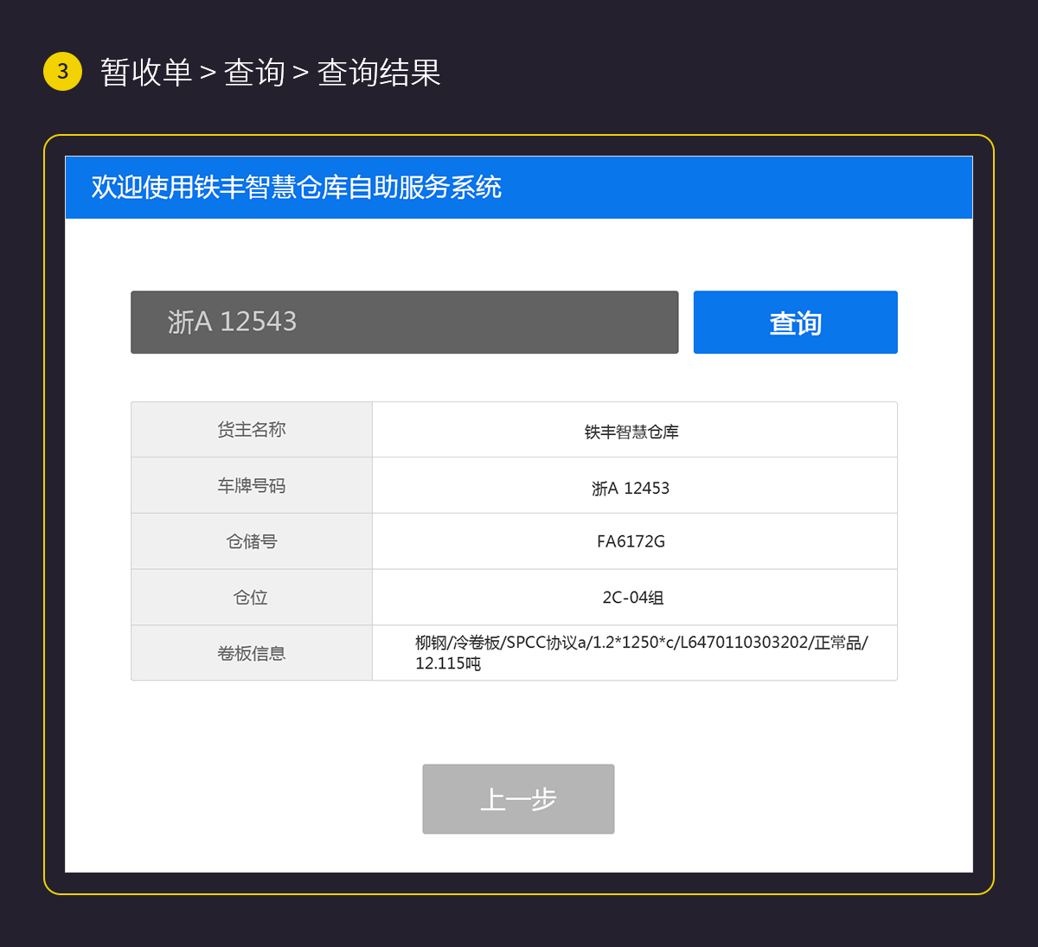Select the 卷板信息 label cell

click(x=252, y=653)
